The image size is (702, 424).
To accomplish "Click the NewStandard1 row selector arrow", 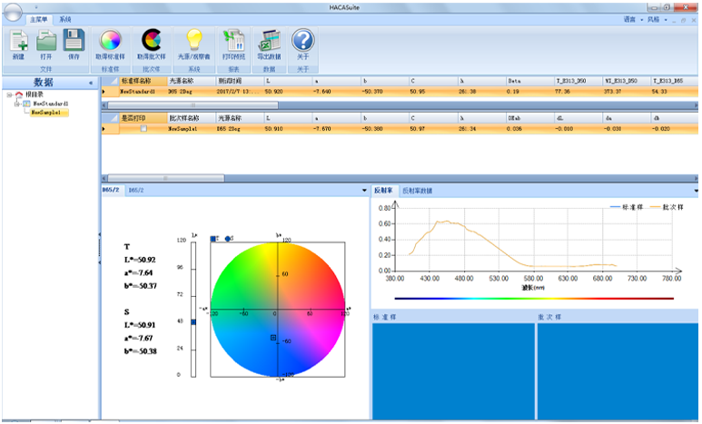I will pos(104,92).
